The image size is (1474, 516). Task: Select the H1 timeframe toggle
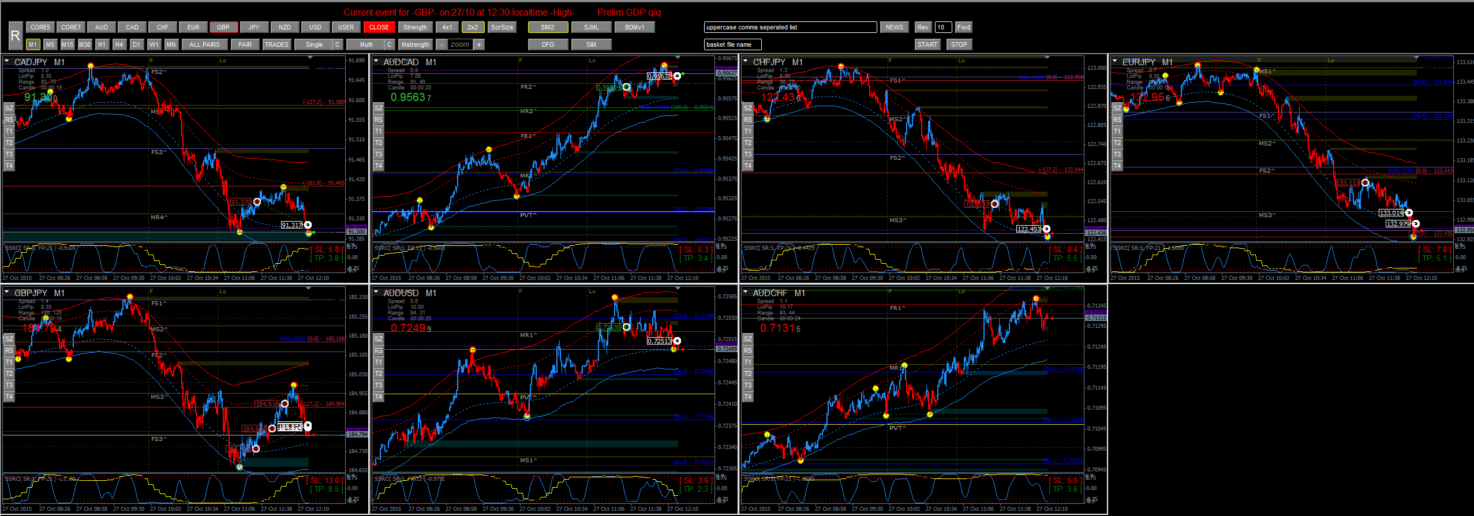pos(102,44)
